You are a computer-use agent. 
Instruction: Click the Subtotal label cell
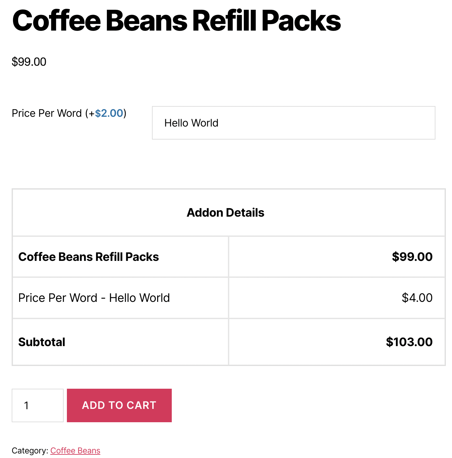point(42,342)
